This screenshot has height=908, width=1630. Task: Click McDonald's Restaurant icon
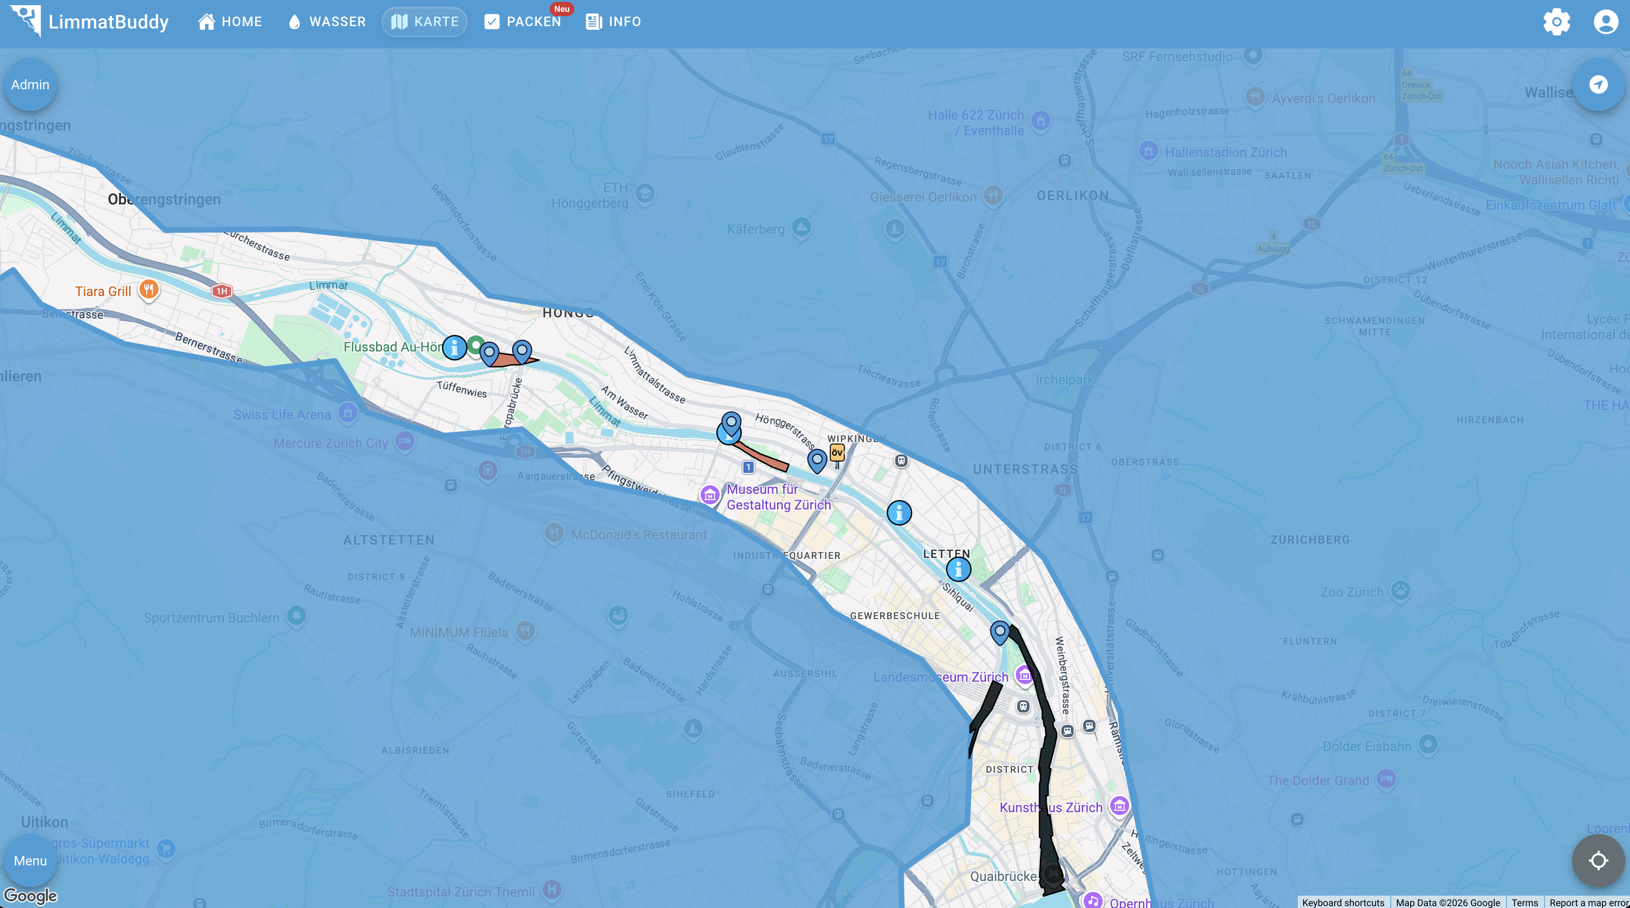554,532
